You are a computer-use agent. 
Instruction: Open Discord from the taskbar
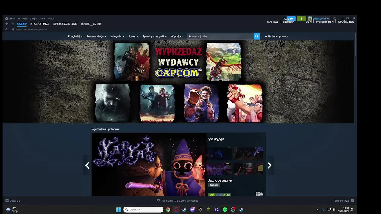click(x=192, y=210)
